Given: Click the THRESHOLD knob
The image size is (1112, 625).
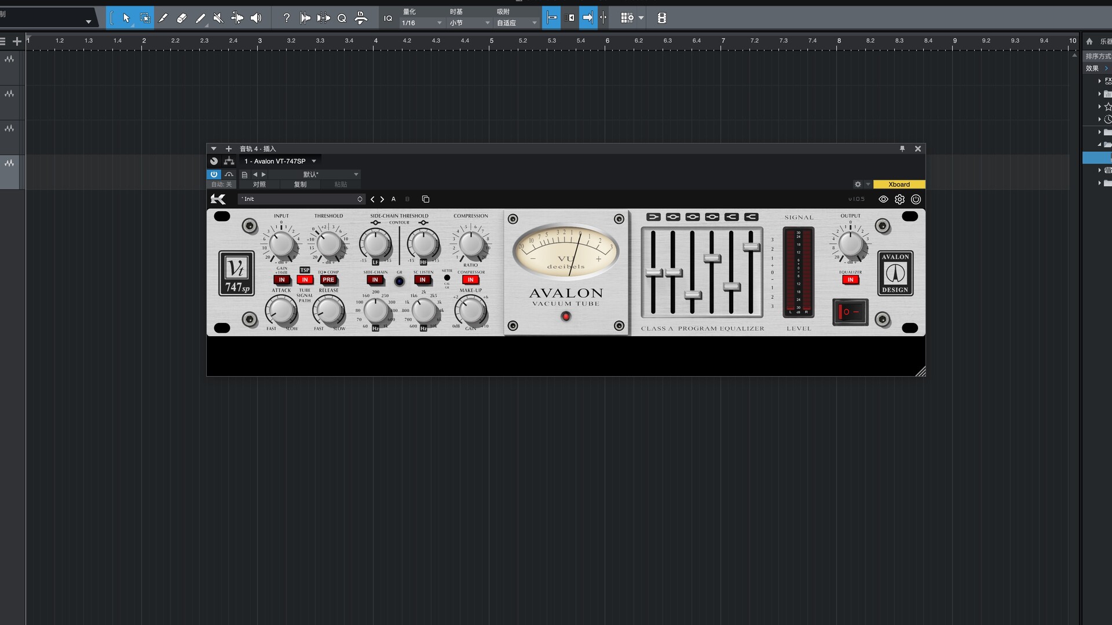Looking at the screenshot, I should (328, 244).
